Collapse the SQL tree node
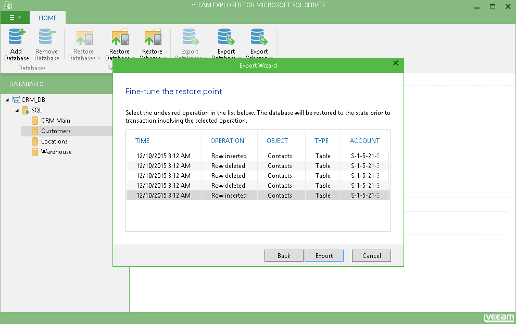This screenshot has width=516, height=324. (17, 110)
